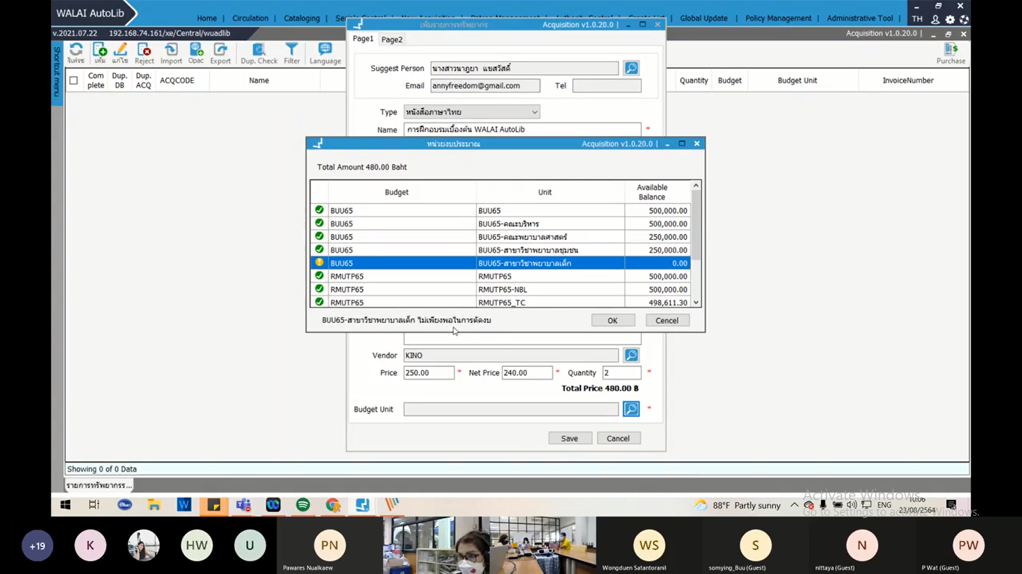Open the Filter tool

click(292, 52)
